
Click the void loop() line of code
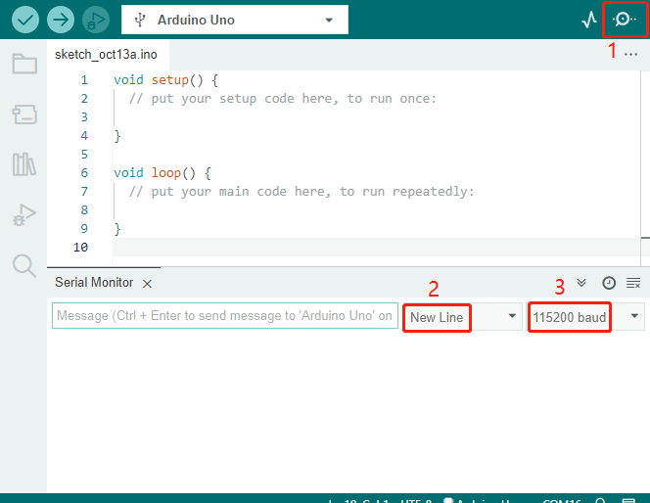pos(162,173)
